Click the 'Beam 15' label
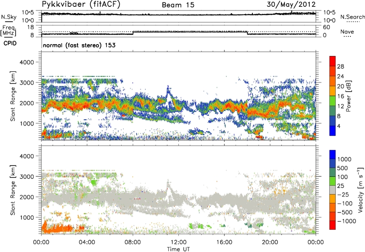The image size is (365, 252). pos(178,5)
